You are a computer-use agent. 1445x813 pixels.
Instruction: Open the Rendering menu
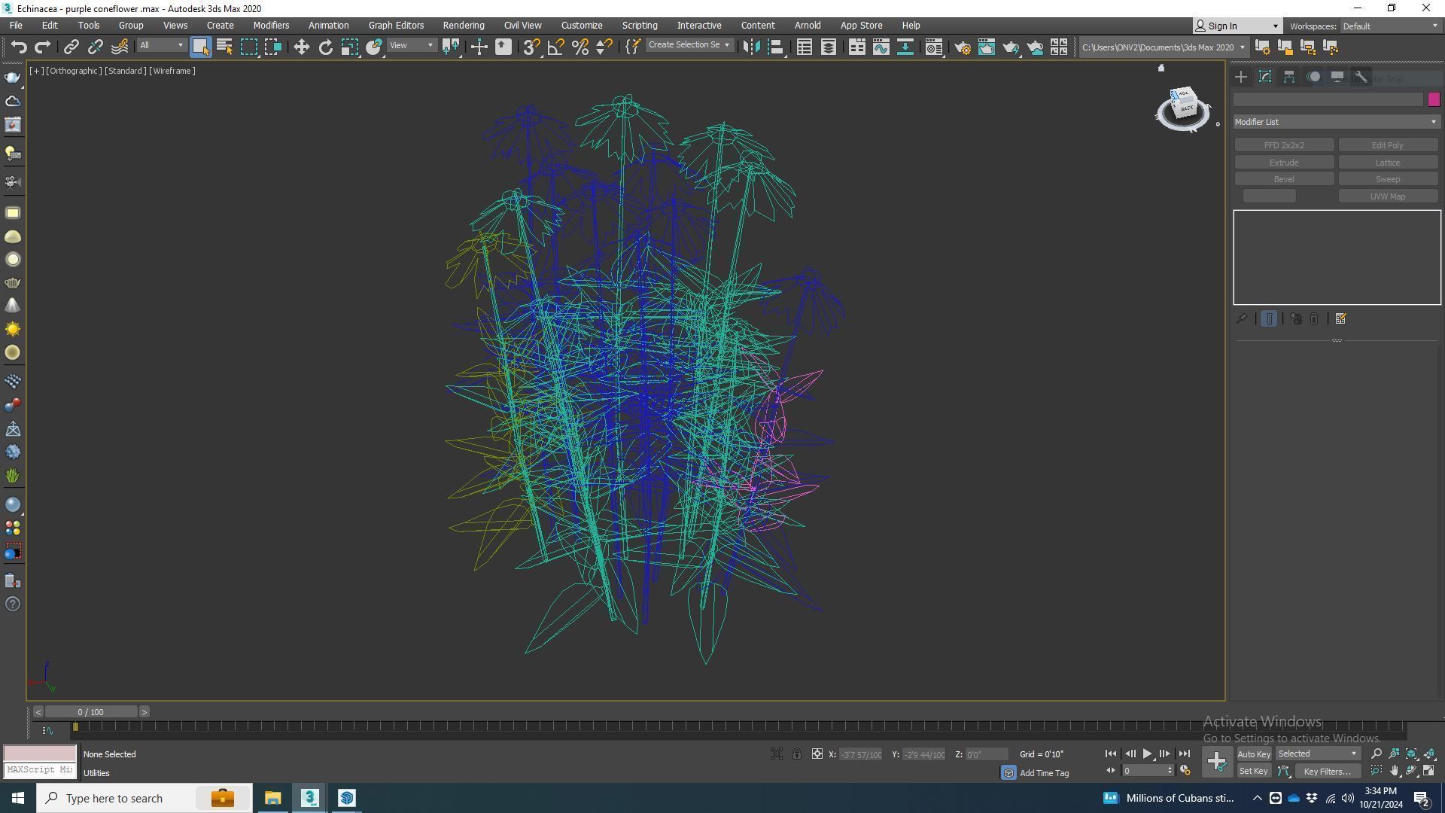(x=463, y=26)
